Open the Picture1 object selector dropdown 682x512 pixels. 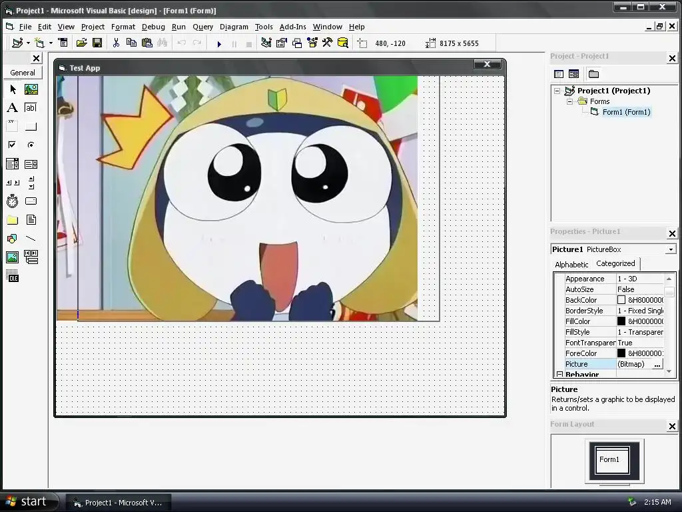click(x=671, y=249)
